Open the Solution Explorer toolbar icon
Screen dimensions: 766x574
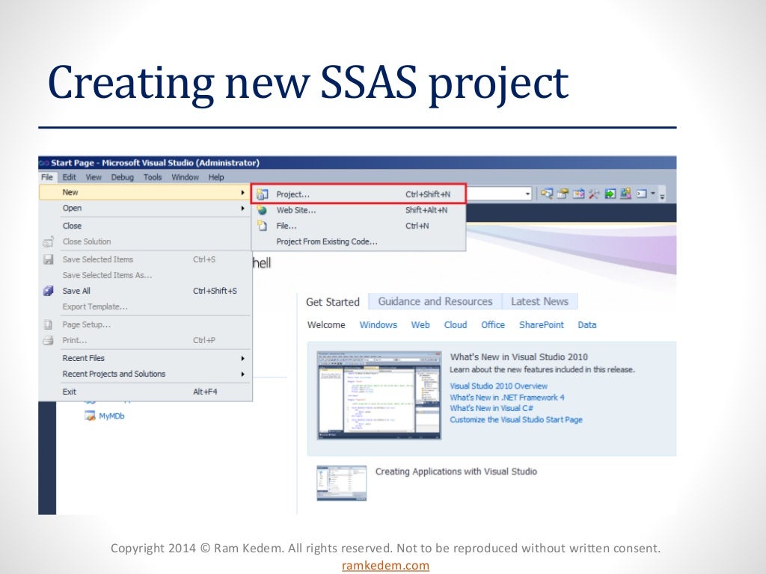547,194
